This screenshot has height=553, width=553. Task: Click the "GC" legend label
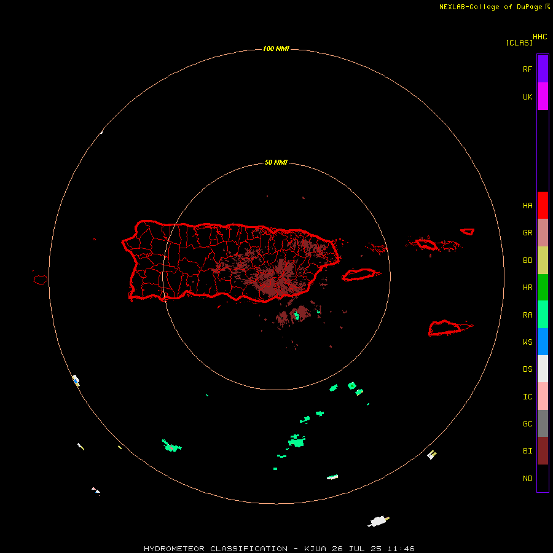click(527, 424)
